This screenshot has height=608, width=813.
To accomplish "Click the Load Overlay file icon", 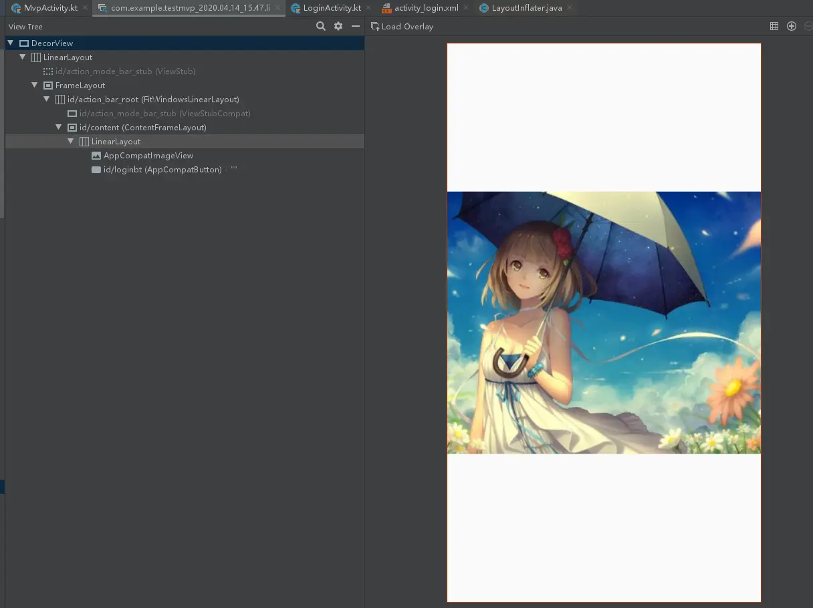I will click(375, 26).
